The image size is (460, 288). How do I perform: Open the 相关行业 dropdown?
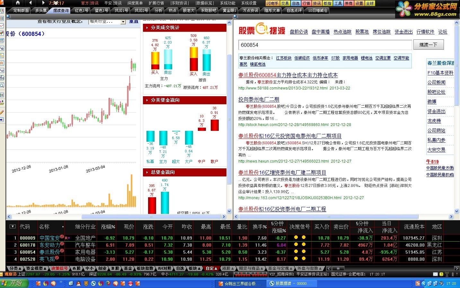click(x=107, y=21)
